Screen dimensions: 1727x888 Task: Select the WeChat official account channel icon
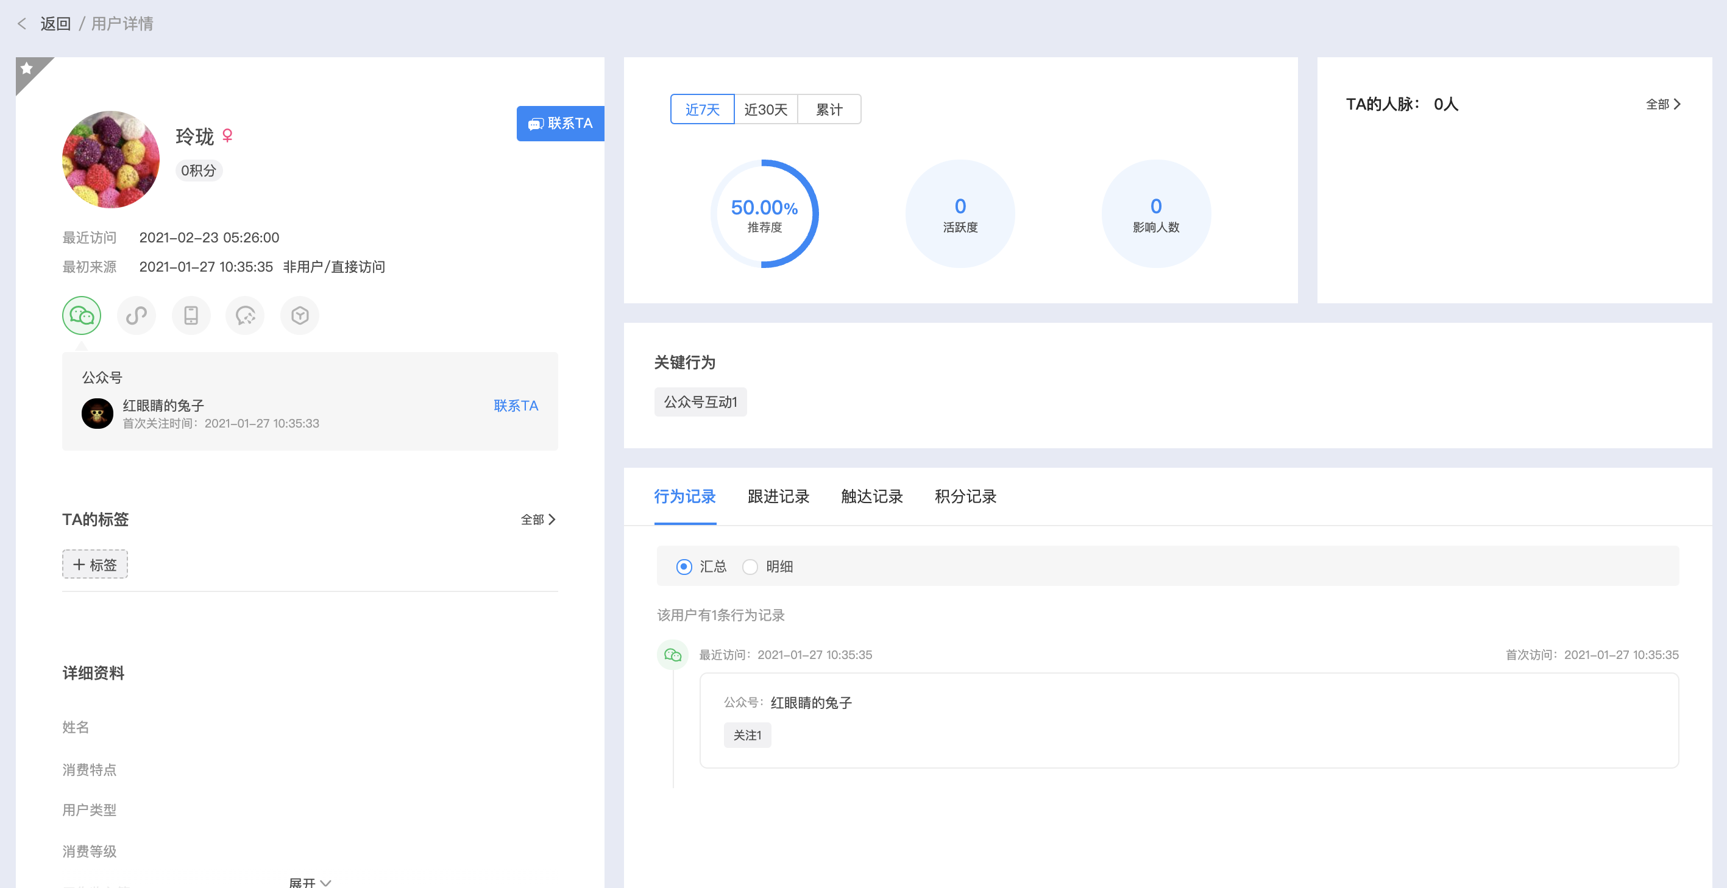(x=82, y=315)
